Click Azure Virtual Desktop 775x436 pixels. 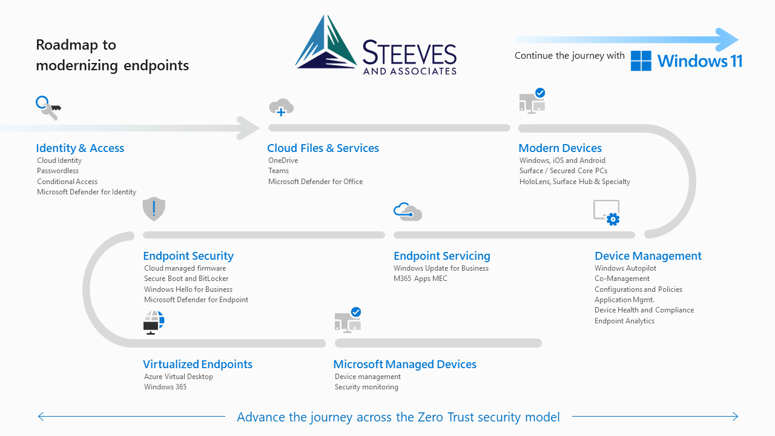click(179, 377)
